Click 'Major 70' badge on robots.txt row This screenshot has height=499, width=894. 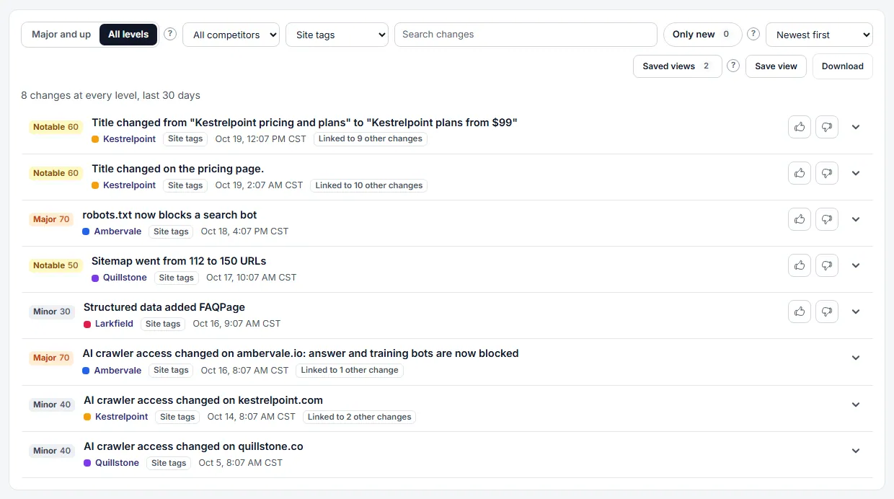coord(51,219)
